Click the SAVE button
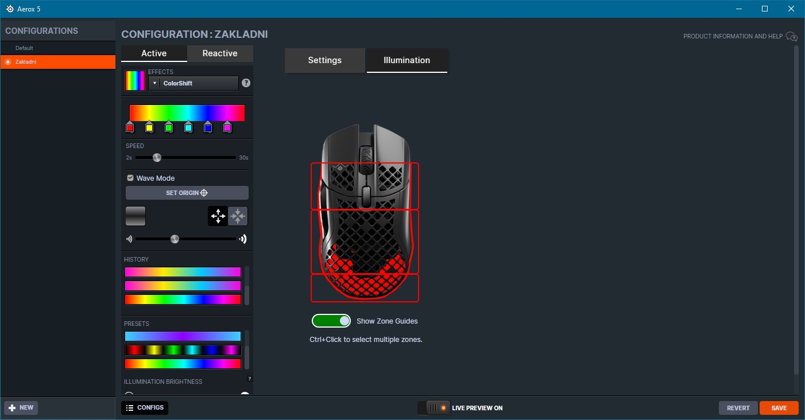This screenshot has height=420, width=805. [779, 408]
